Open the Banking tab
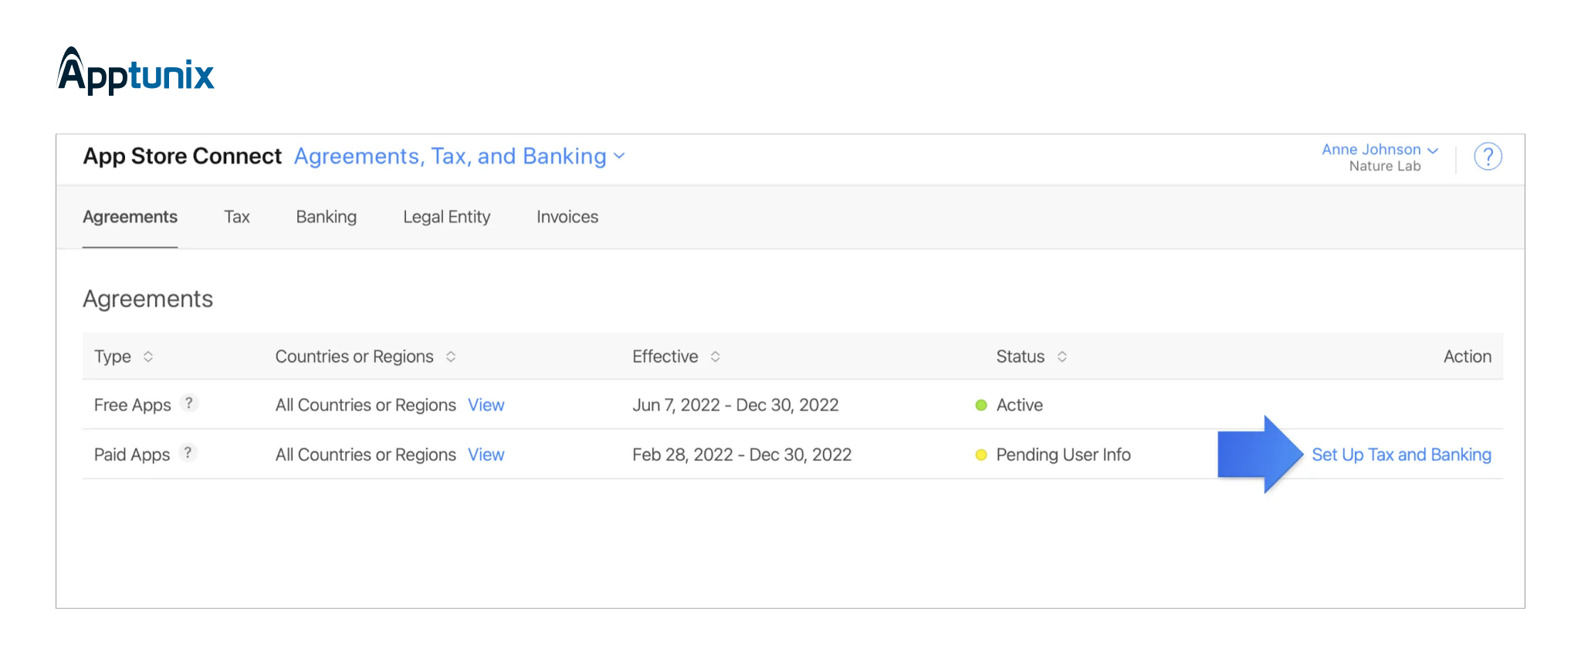Viewport: 1581px width, 656px height. 327,217
